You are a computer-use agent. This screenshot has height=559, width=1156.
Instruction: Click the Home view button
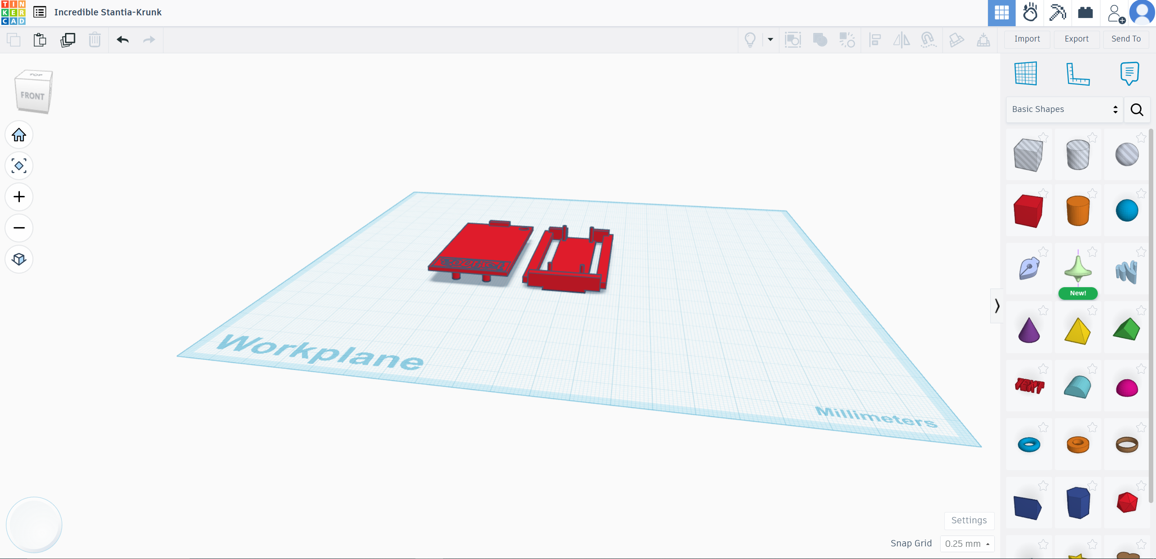(x=19, y=135)
